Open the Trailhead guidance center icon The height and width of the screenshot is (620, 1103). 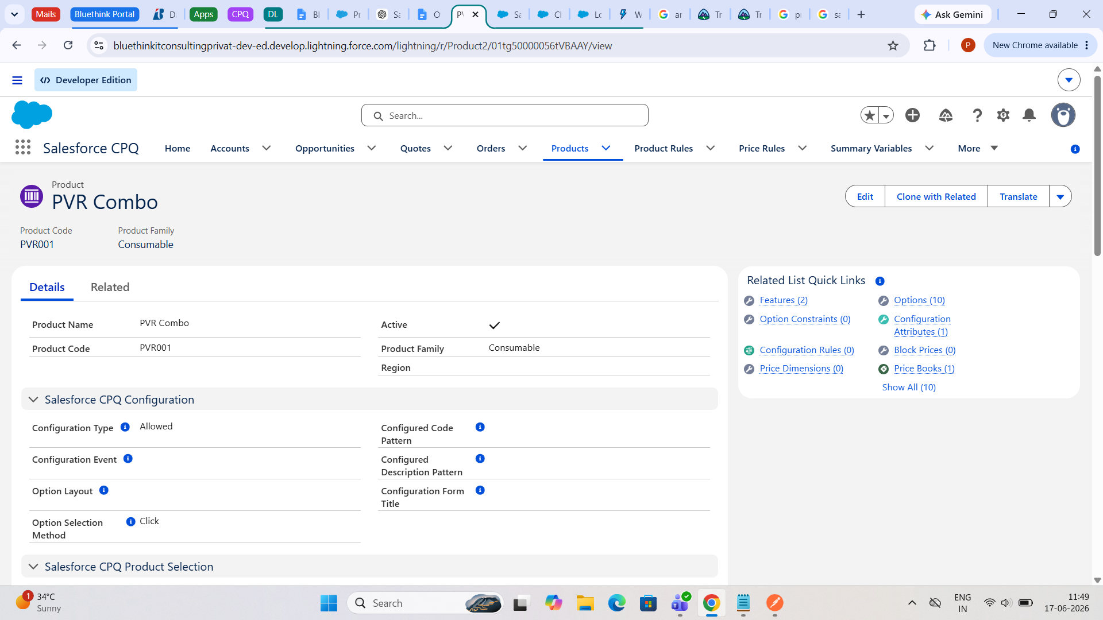point(946,115)
